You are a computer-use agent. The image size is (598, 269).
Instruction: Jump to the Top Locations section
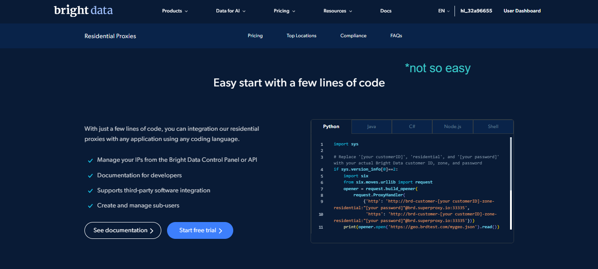pos(302,36)
